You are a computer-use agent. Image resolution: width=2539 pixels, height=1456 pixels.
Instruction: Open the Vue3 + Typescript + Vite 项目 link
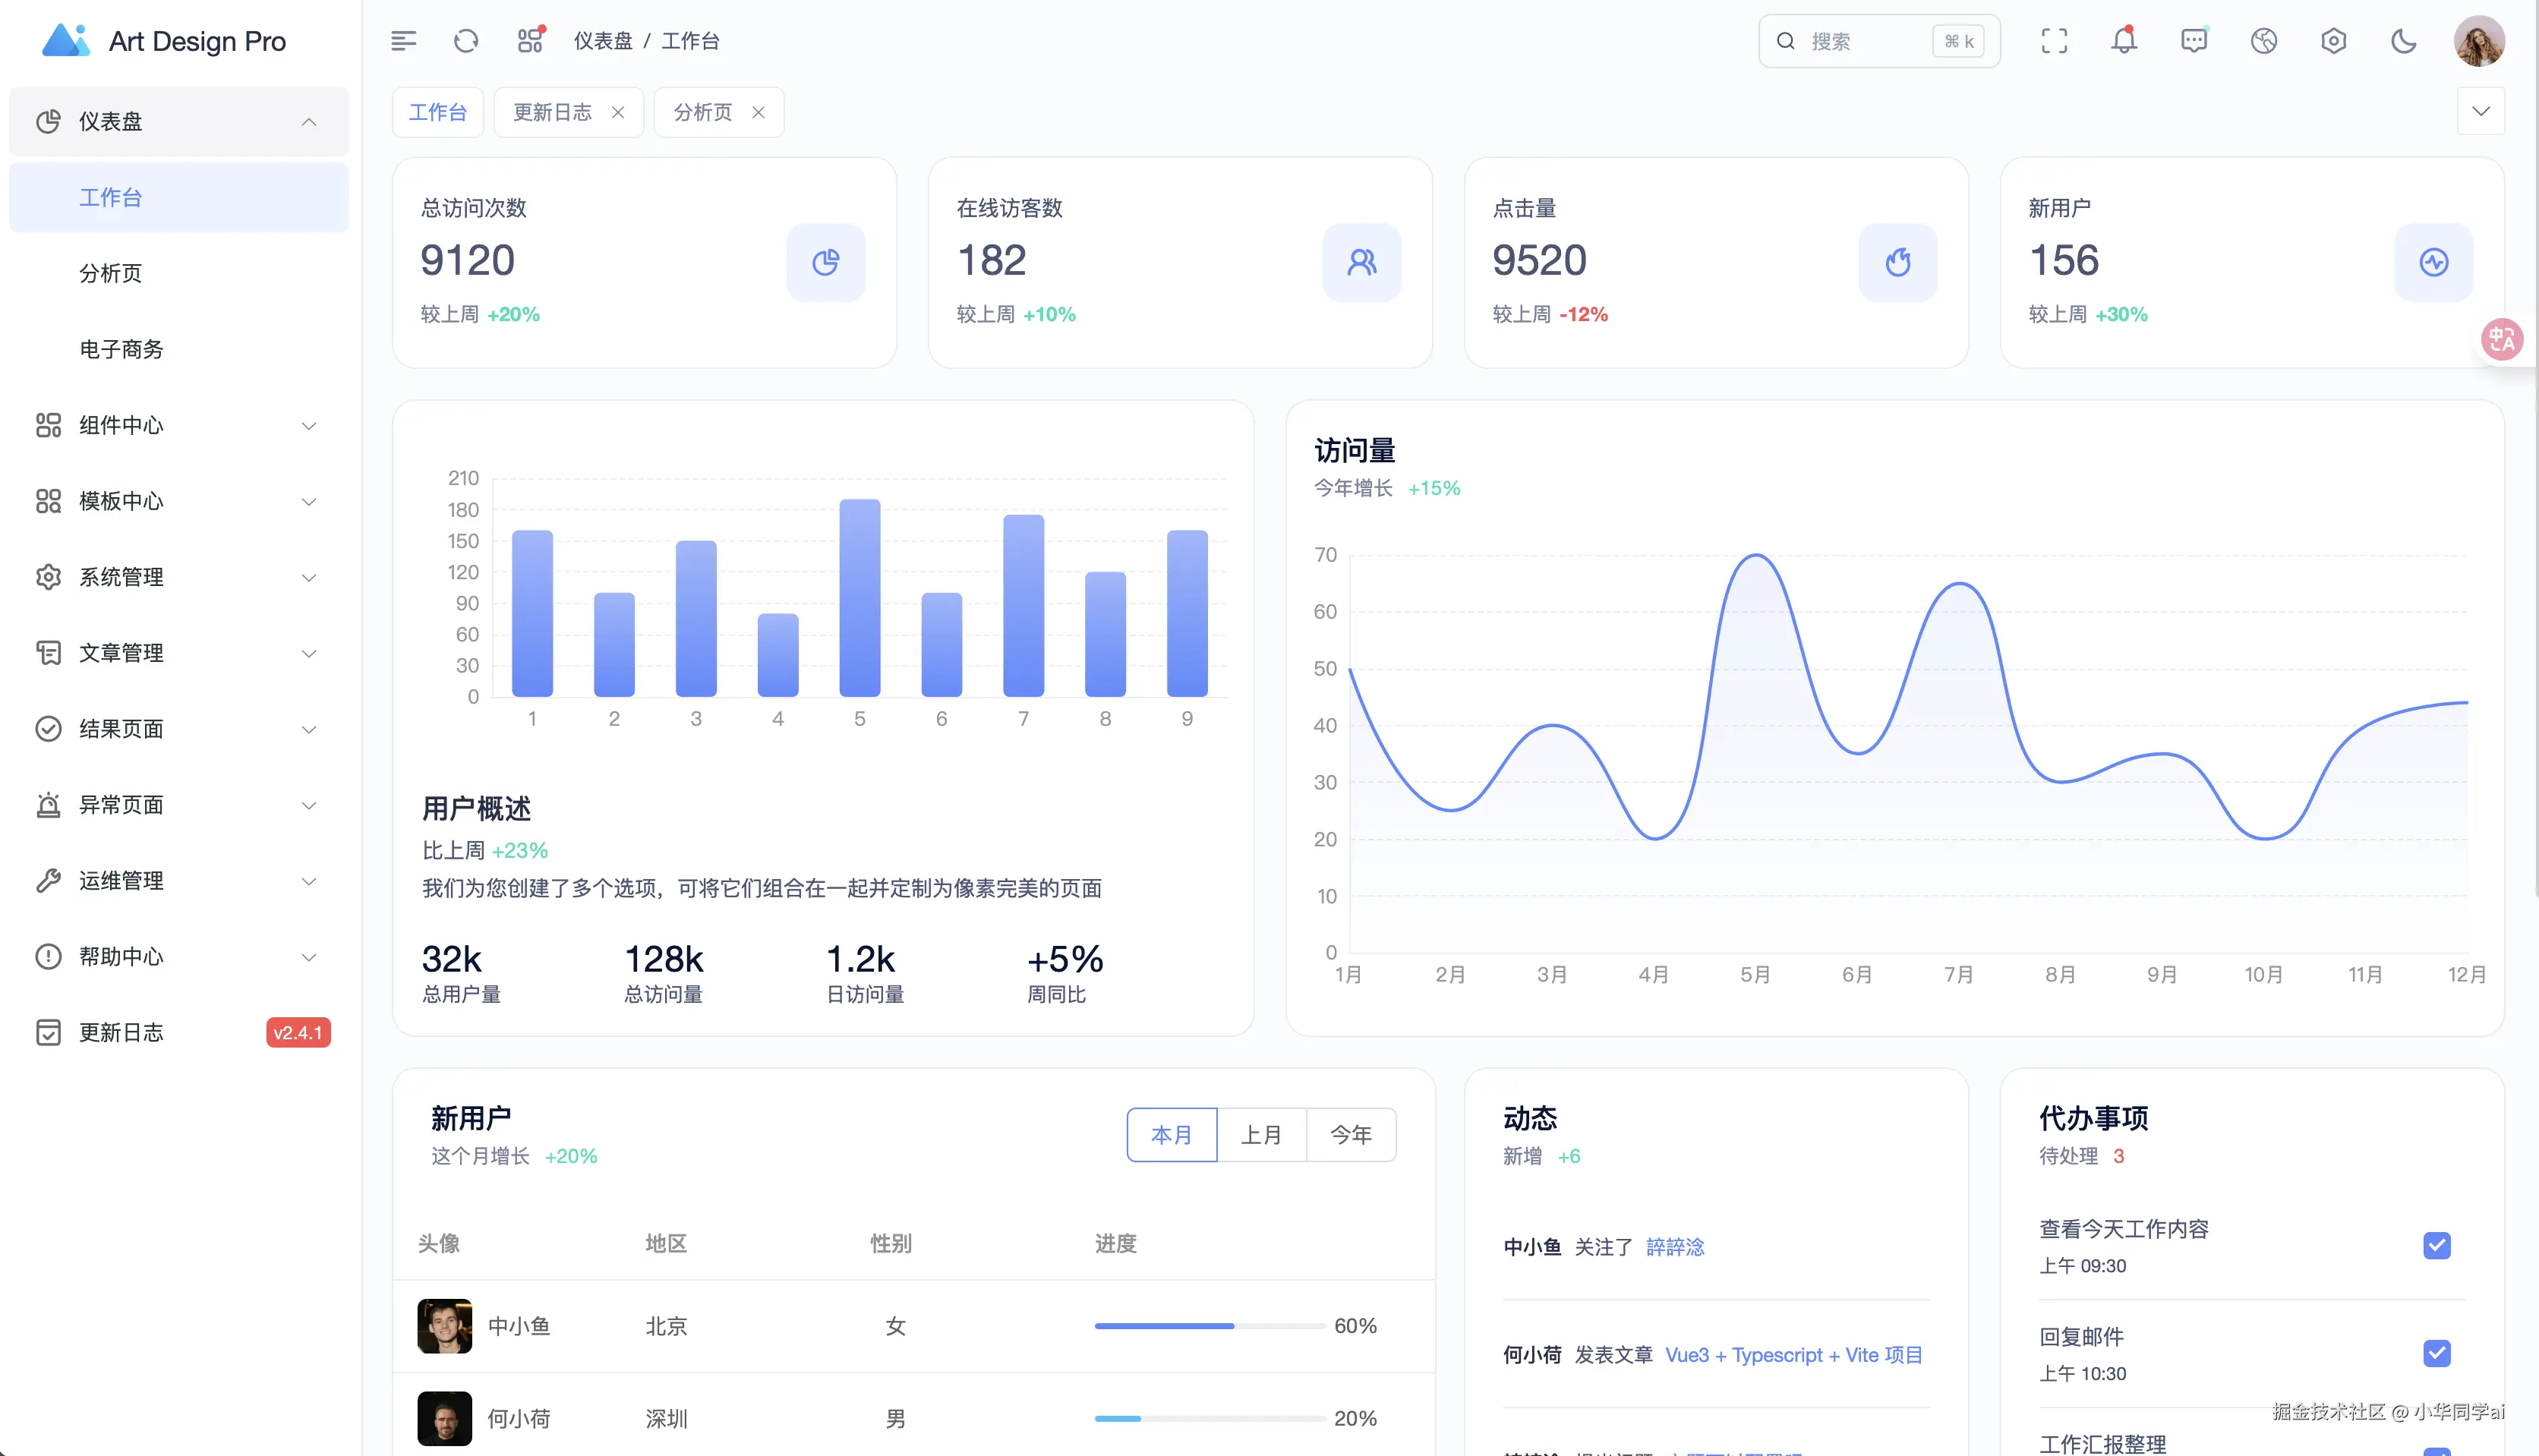(1794, 1355)
